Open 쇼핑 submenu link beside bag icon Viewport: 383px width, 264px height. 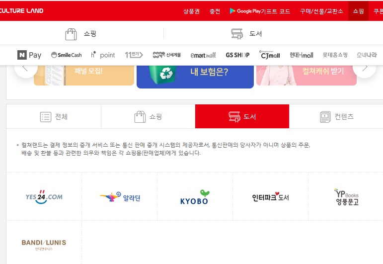pos(90,34)
